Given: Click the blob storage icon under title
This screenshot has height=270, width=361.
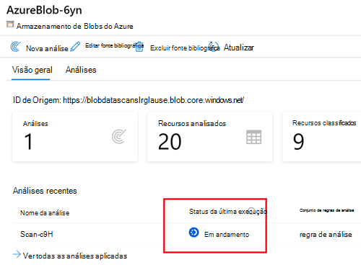Looking at the screenshot, I should [10, 24].
